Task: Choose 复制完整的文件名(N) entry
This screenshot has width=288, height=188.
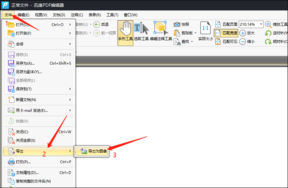Action: [39, 181]
